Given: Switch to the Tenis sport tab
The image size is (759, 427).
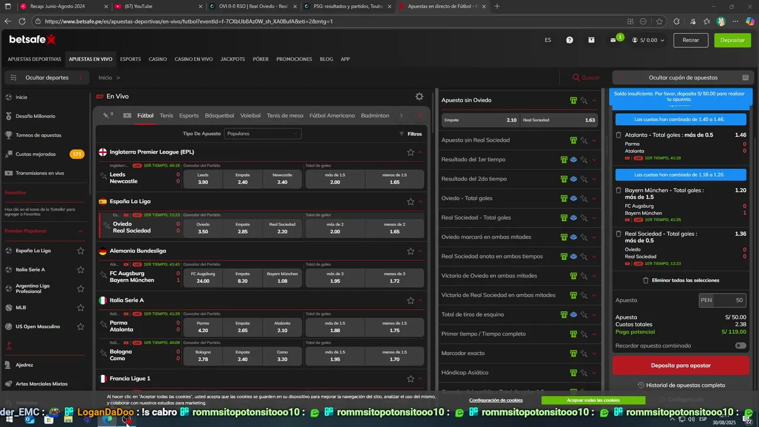Looking at the screenshot, I should [x=167, y=116].
